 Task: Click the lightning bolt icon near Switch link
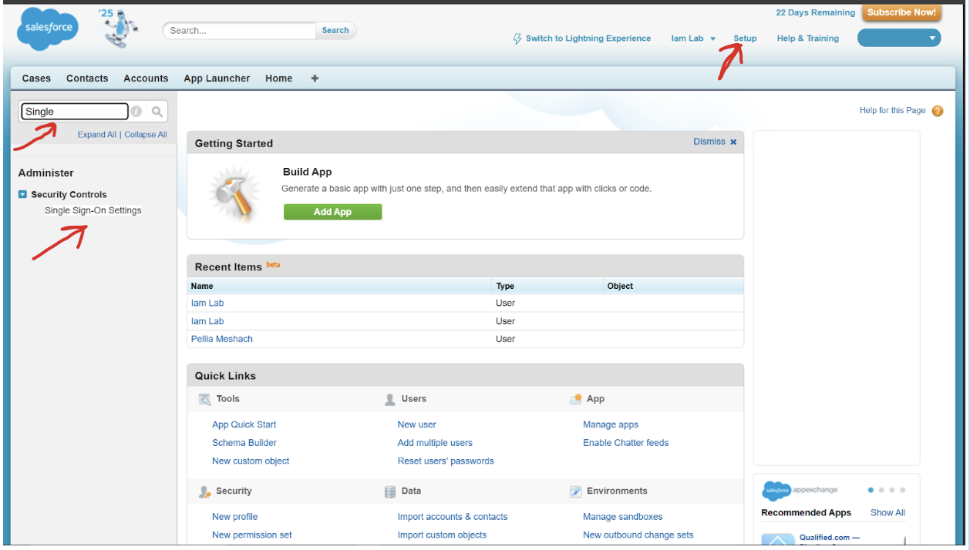tap(517, 39)
